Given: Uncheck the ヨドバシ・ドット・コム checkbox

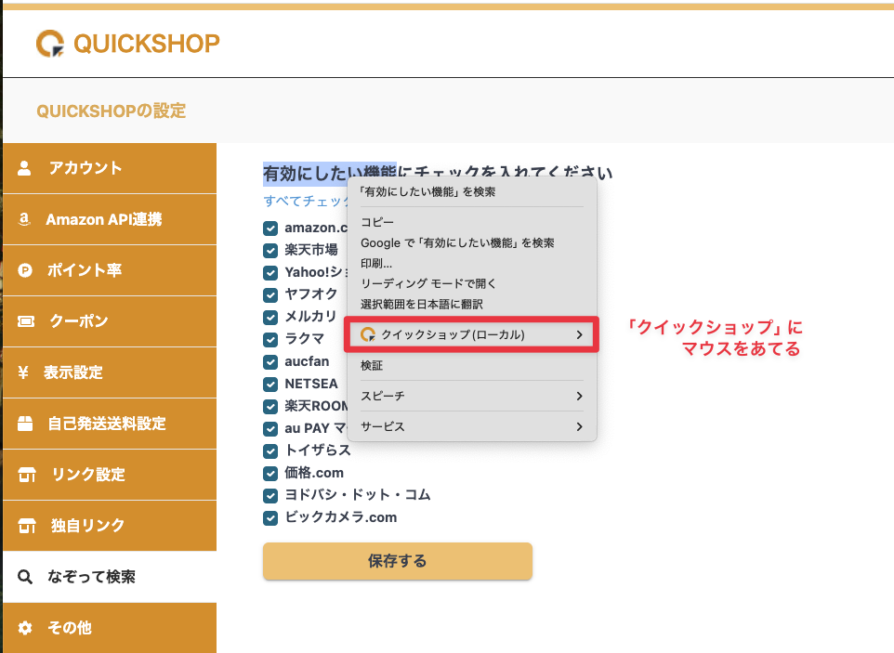Looking at the screenshot, I should click(270, 495).
